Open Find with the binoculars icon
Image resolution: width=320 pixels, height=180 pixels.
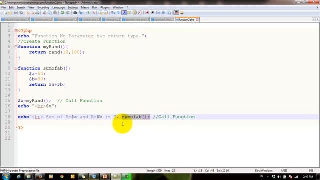click(x=75, y=13)
